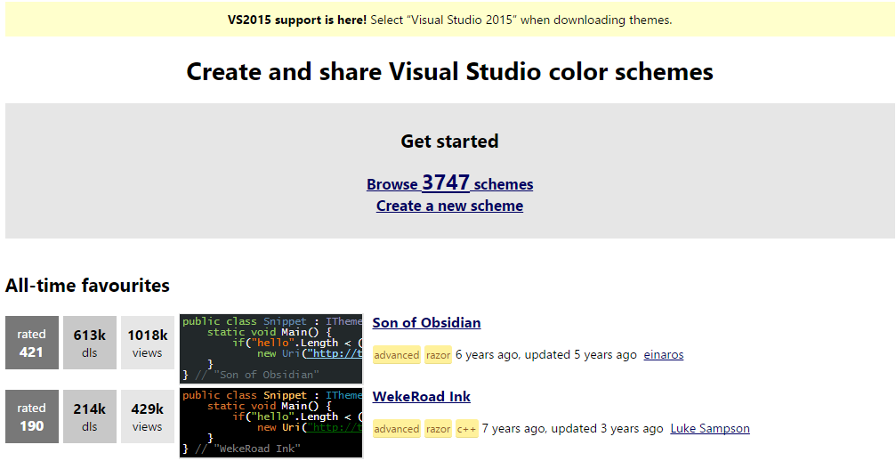Click the Son of Obsidian code preview thumbnail
896x461 pixels.
270,349
